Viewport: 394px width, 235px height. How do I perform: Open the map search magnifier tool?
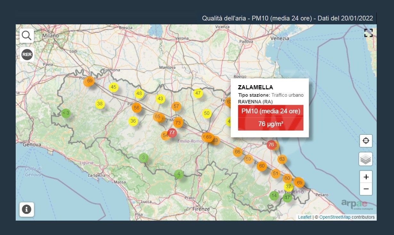pos(27,36)
